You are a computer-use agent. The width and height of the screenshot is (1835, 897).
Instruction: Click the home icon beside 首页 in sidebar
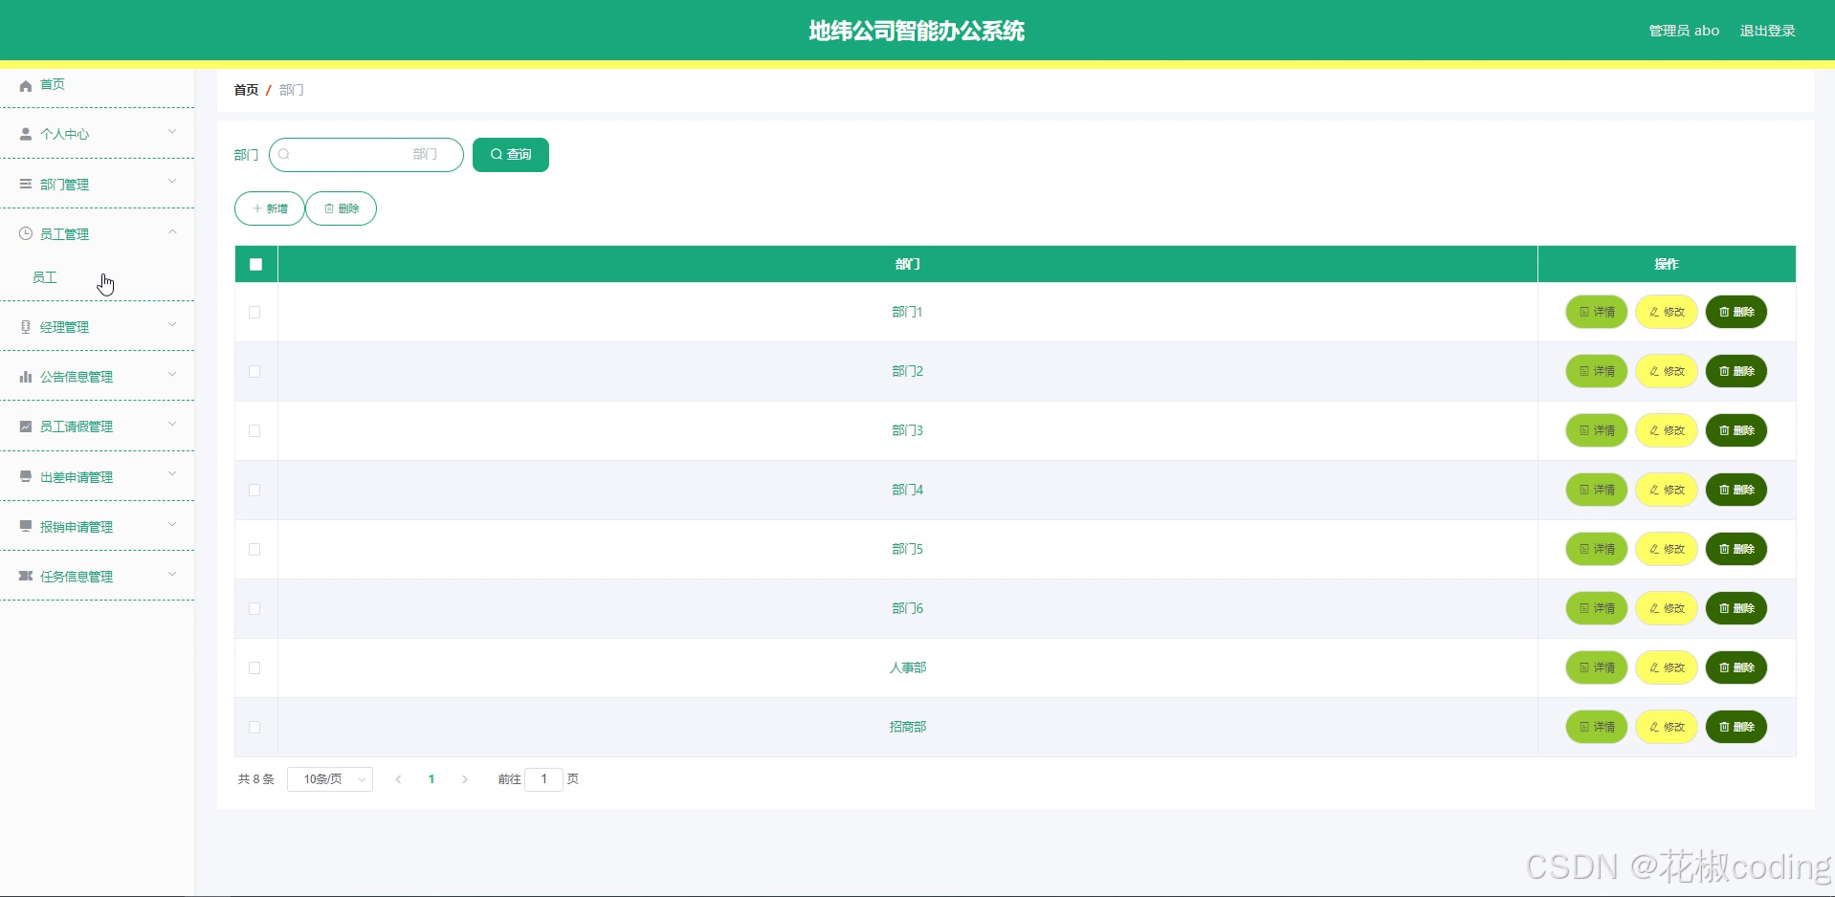point(26,85)
